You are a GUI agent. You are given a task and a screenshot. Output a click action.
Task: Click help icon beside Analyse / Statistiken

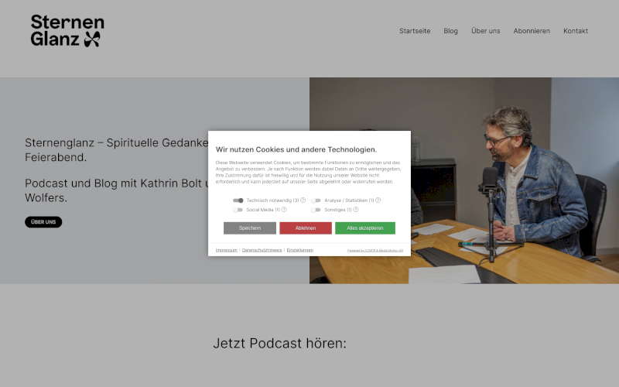[378, 200]
